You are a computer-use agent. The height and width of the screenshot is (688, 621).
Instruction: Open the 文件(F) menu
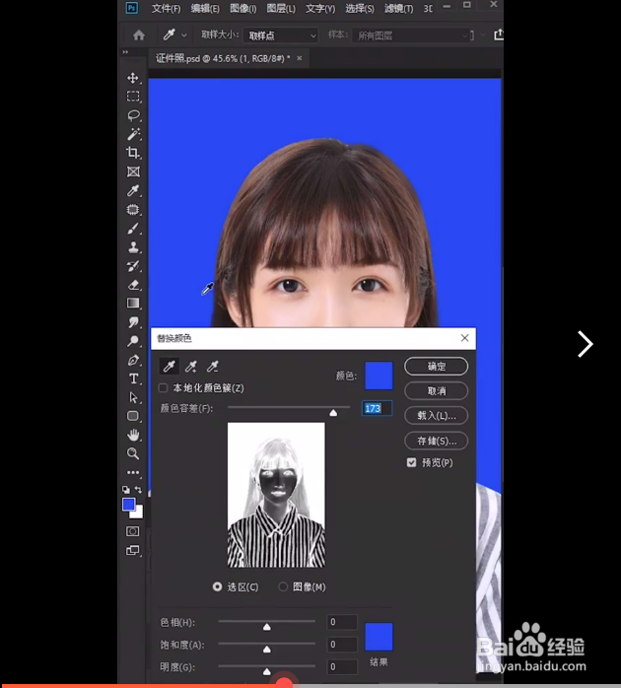coord(166,8)
